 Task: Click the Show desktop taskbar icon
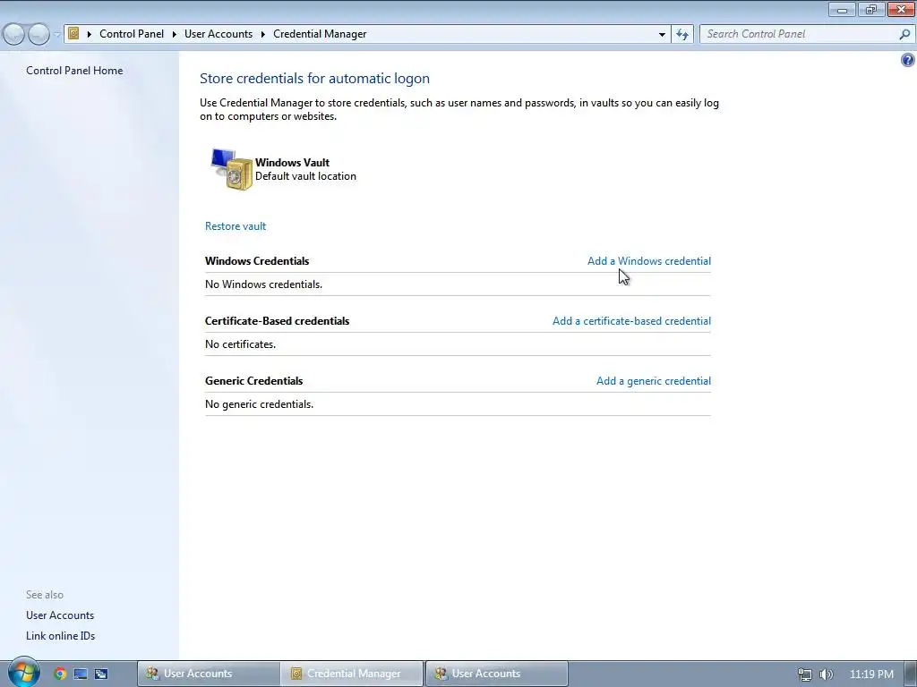(81, 674)
